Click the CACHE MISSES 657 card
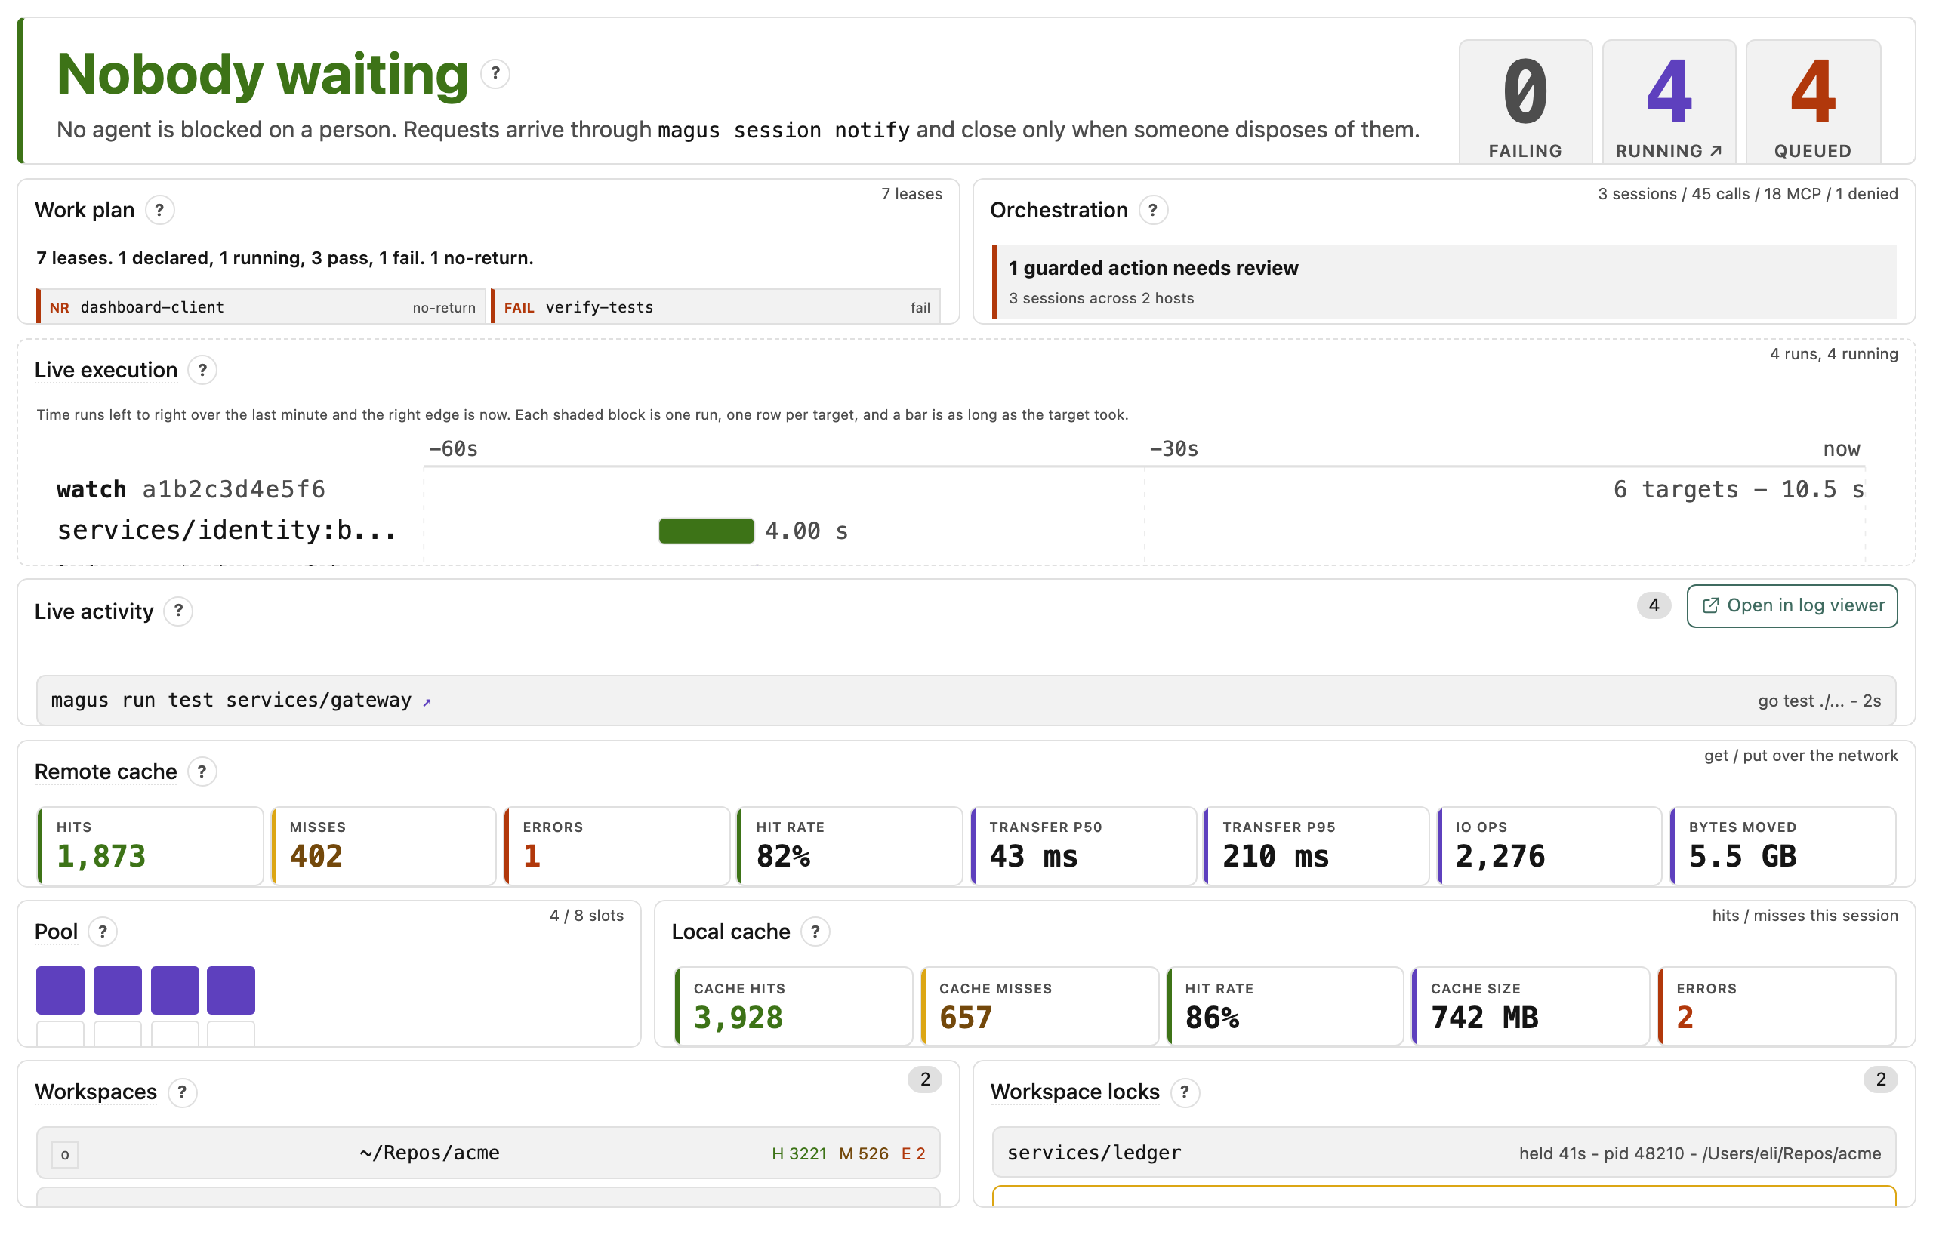Screen dimensions: 1933x1238 pyautogui.click(x=1039, y=1006)
